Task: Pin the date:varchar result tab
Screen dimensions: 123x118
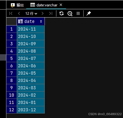Action: pyautogui.click(x=89, y=13)
